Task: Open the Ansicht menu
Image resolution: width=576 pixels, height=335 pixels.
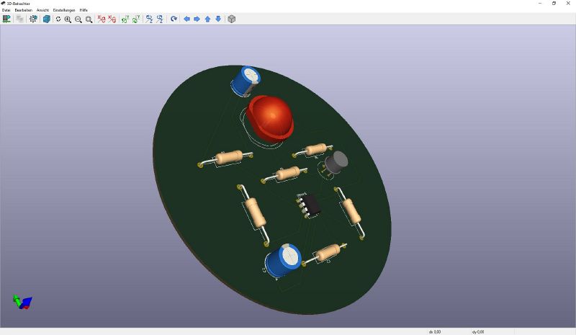Action: 42,10
